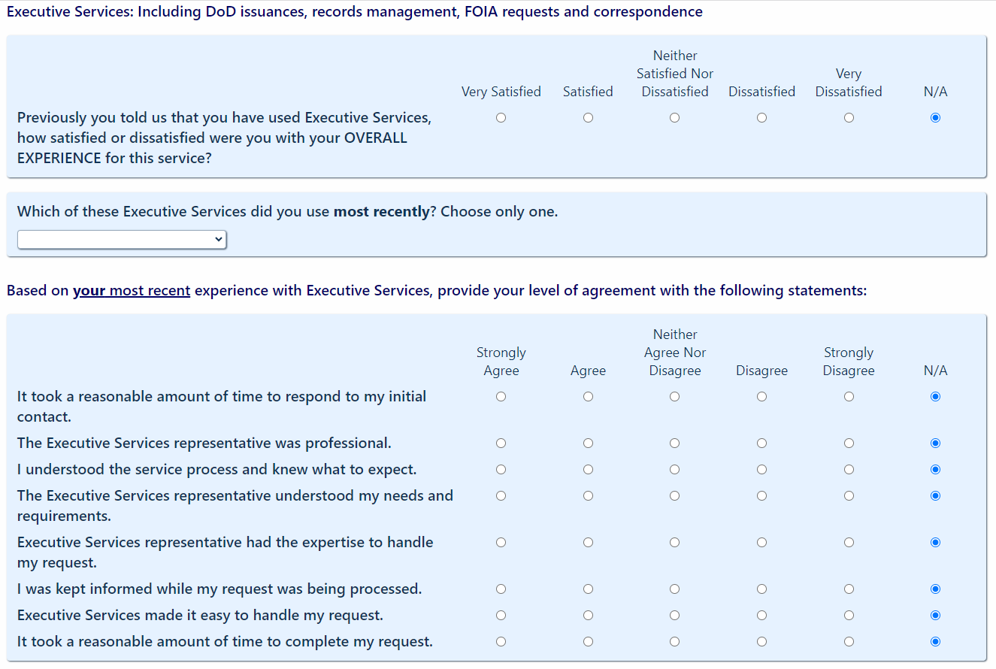Screen dimensions: 996x669
Task: Mark Dissatisfied for overall Executive Services experience
Action: pyautogui.click(x=761, y=118)
